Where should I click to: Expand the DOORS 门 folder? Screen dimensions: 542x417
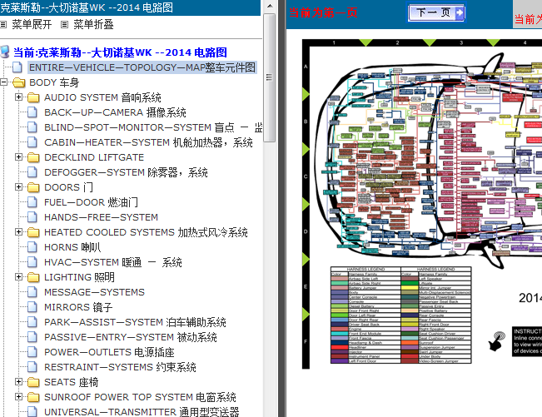point(18,187)
